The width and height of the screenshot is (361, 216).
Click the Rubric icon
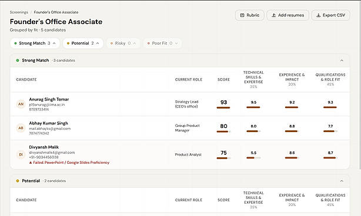[x=242, y=15]
